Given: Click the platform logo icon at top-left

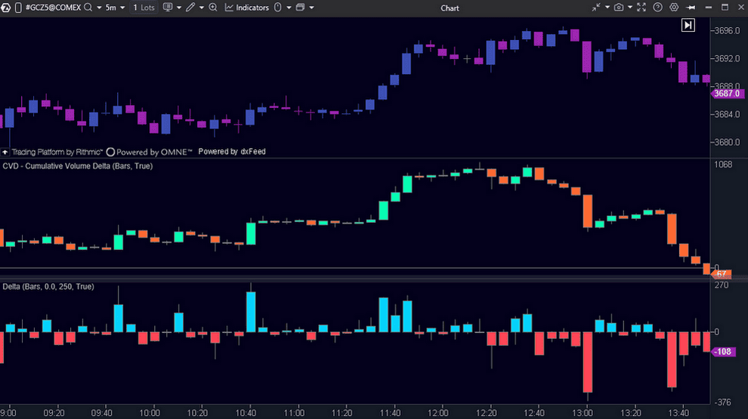Looking at the screenshot, I should click(5, 8).
